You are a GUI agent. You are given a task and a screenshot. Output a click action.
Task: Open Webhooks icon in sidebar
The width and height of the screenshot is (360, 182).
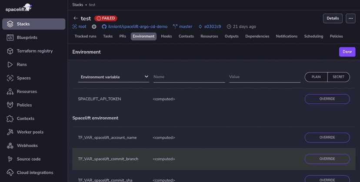point(10,146)
